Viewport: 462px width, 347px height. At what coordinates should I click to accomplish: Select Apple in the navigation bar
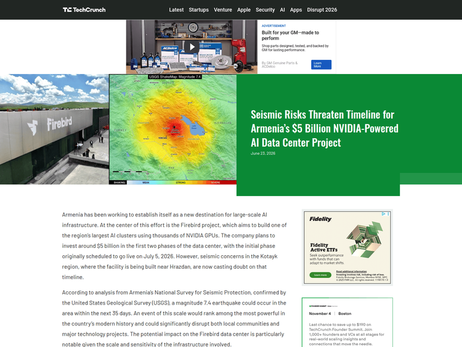coord(244,10)
